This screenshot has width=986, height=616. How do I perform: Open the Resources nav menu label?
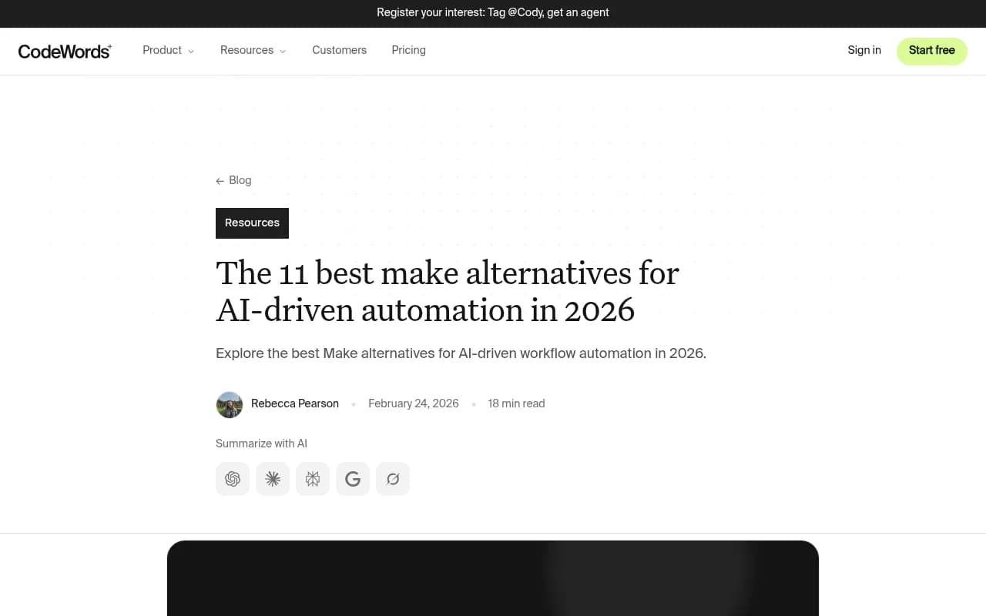pyautogui.click(x=246, y=50)
